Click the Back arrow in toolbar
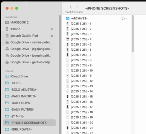 click(71, 7)
